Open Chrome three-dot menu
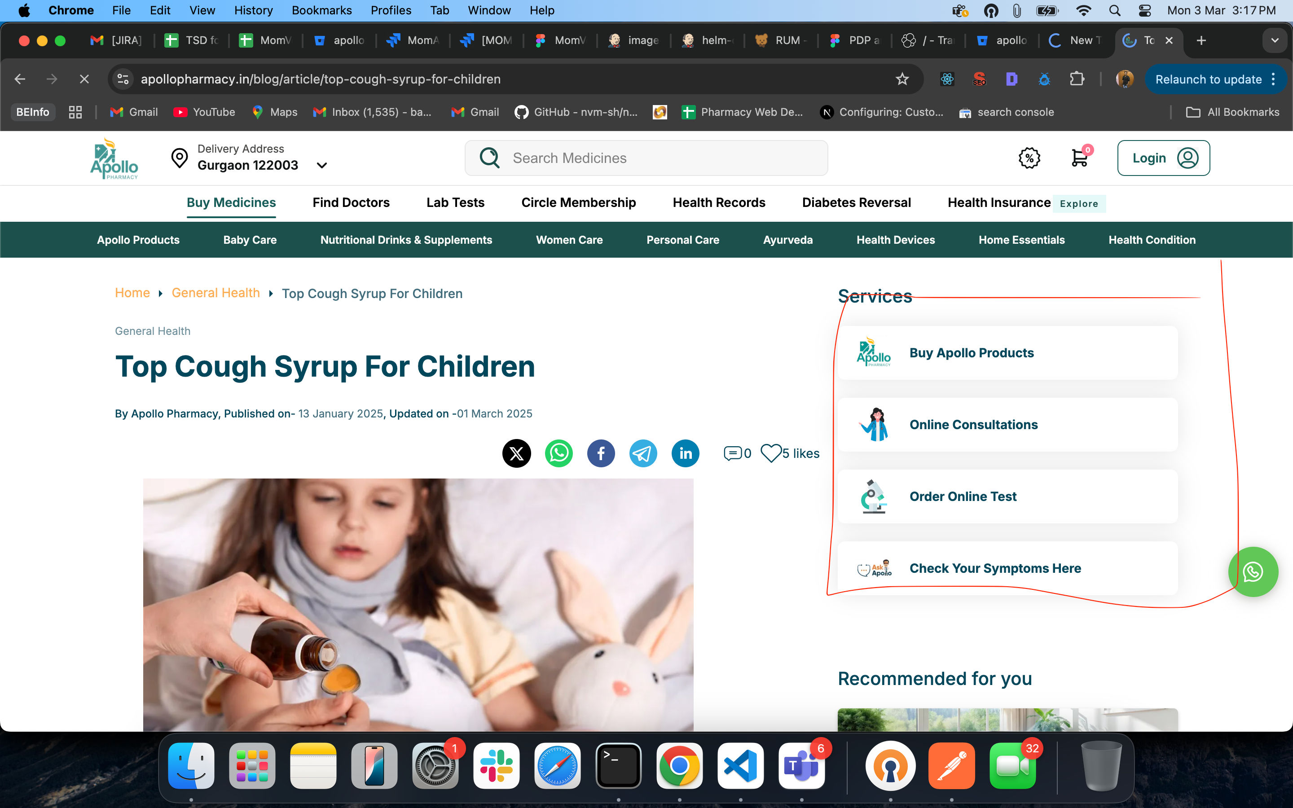This screenshot has width=1293, height=808. click(x=1274, y=79)
